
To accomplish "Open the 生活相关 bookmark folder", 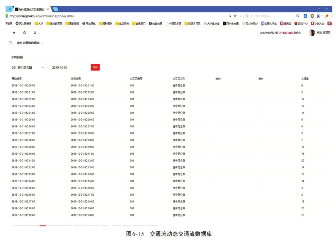I will (x=122, y=24).
